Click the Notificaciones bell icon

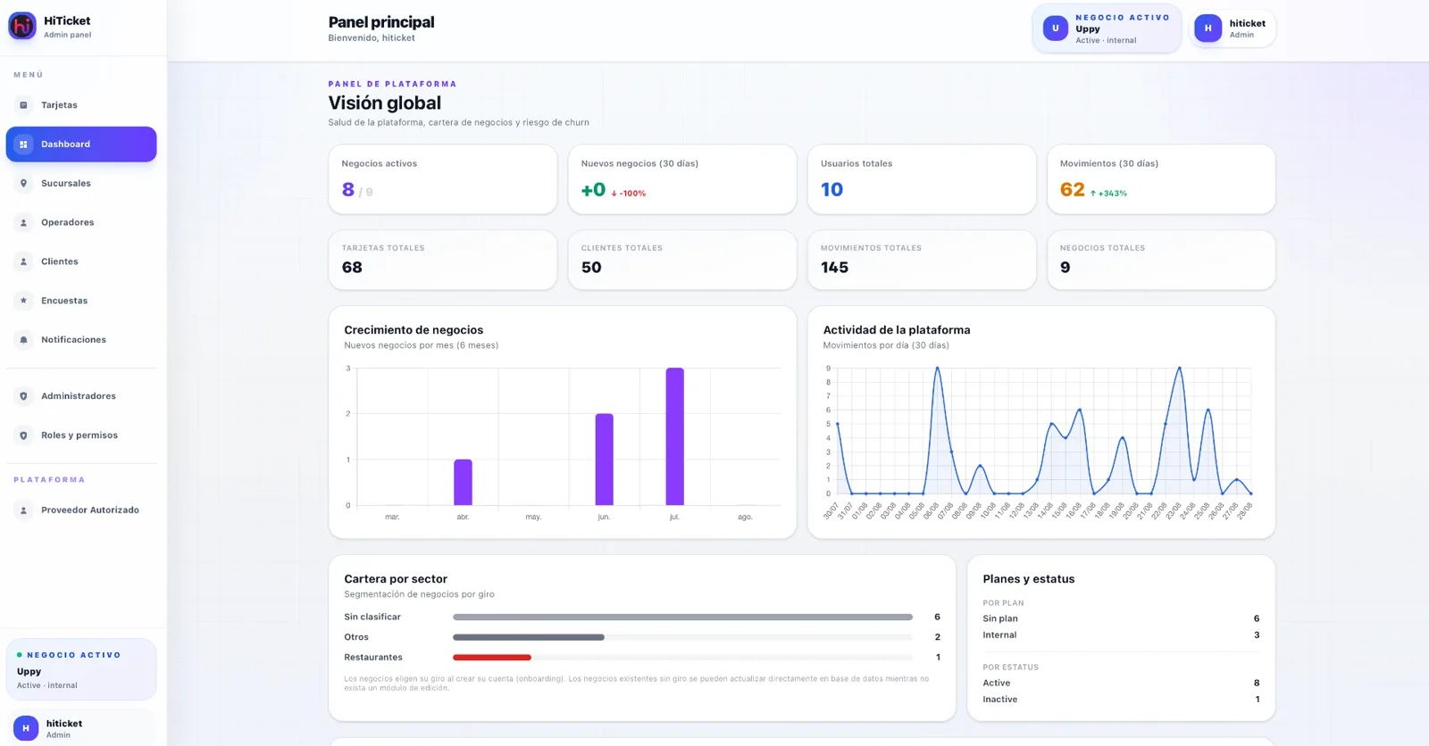coord(23,340)
